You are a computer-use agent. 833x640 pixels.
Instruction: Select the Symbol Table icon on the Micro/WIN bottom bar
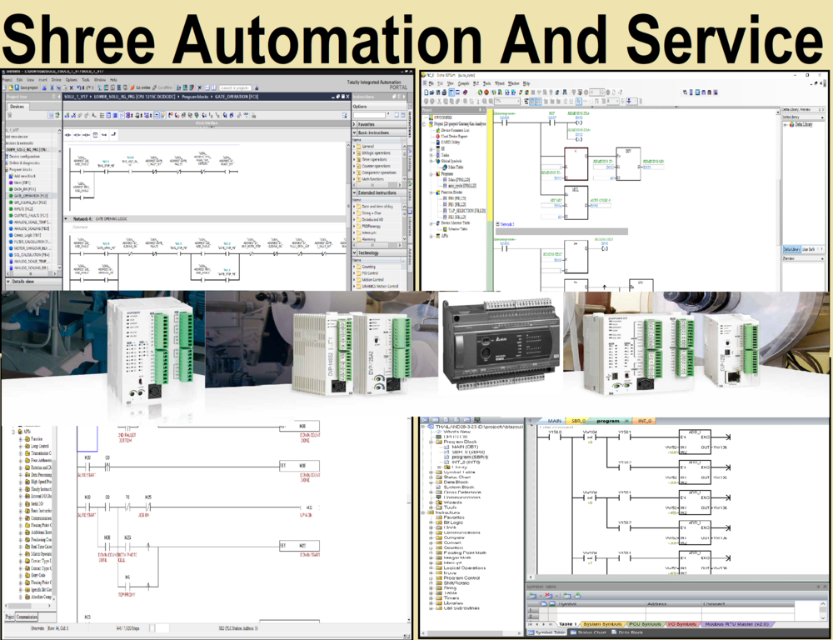pyautogui.click(x=551, y=633)
